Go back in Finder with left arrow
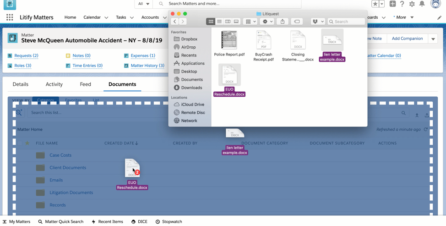The width and height of the screenshot is (446, 226). [175, 22]
